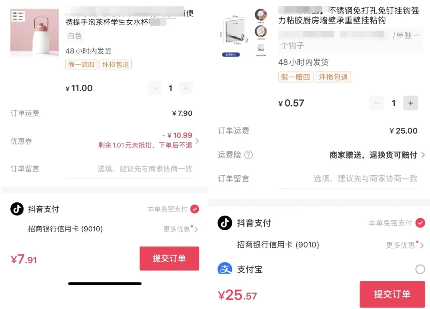Image resolution: width=430 pixels, height=309 pixels.
Task: Open the pink water cup product thumbnail
Action: pyautogui.click(x=35, y=33)
